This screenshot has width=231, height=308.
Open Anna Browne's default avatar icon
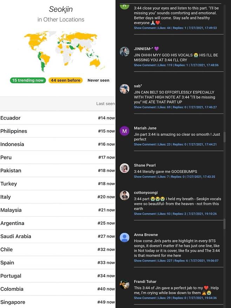(125, 238)
